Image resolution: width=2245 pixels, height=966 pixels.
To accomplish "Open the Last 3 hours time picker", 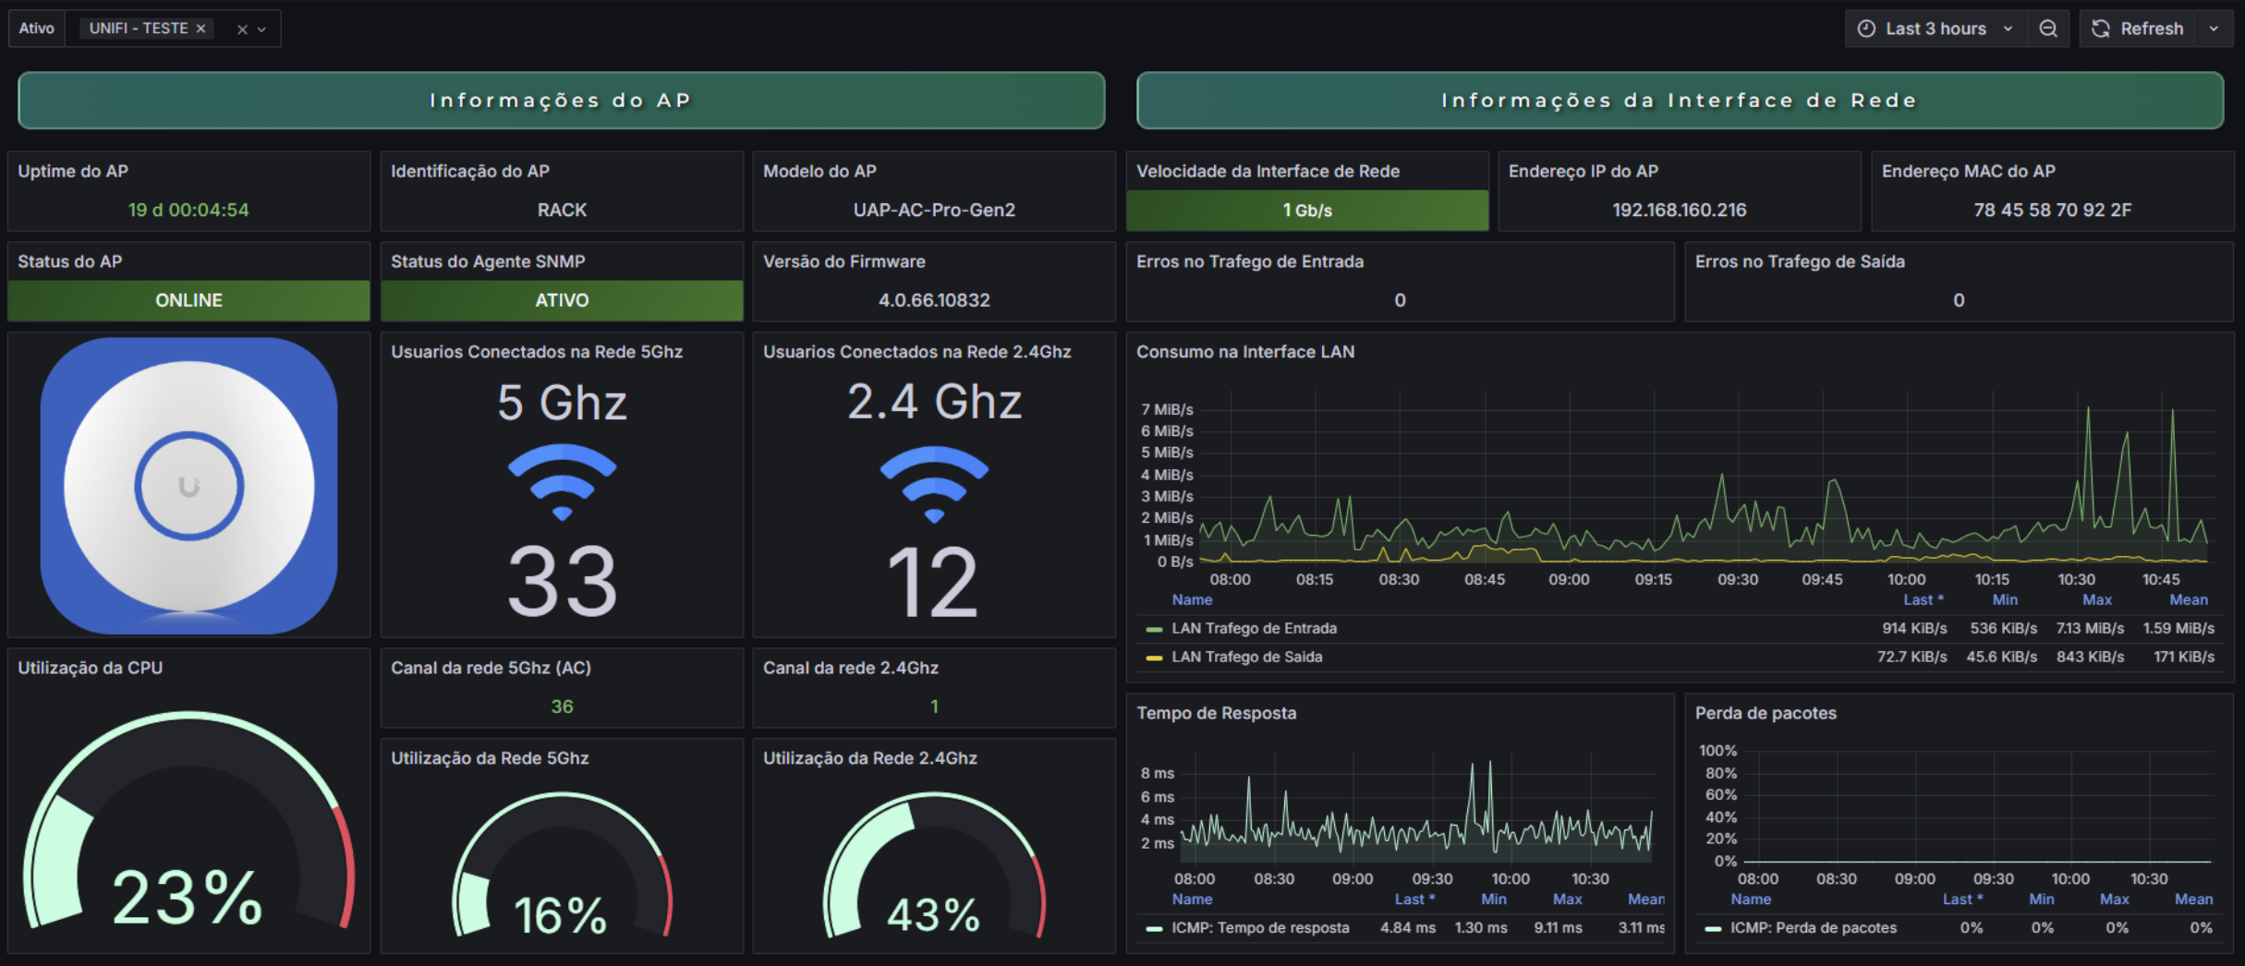I will pyautogui.click(x=1936, y=29).
